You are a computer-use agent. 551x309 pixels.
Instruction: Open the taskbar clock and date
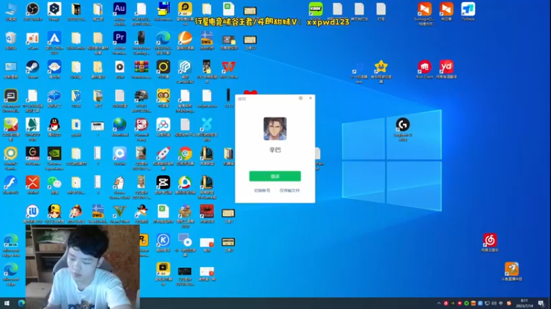(524, 303)
